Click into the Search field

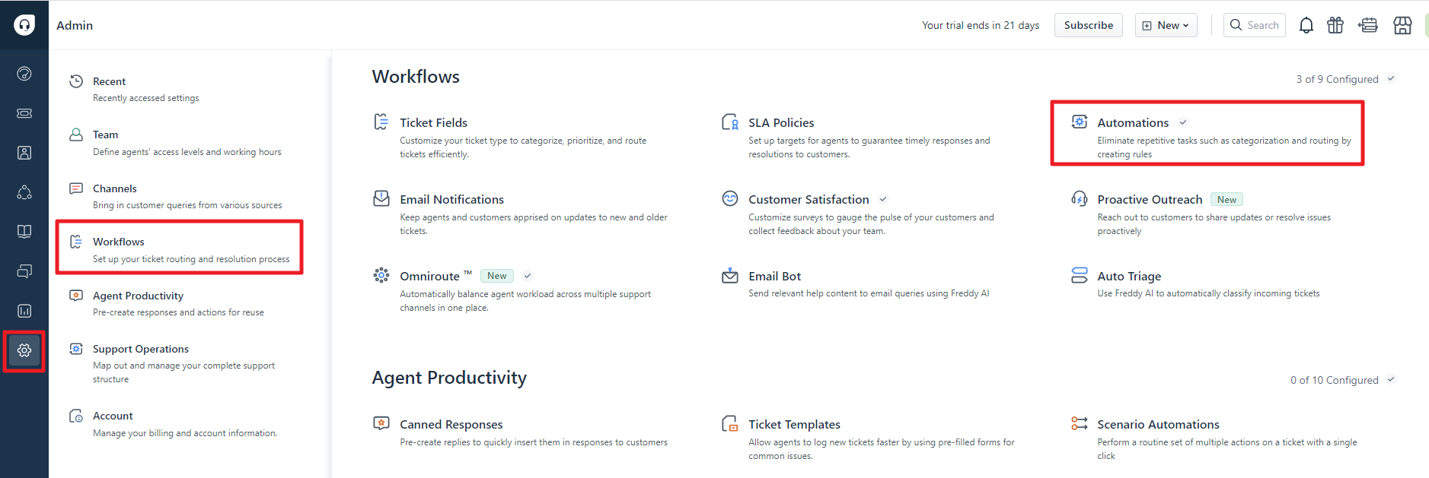[1262, 25]
